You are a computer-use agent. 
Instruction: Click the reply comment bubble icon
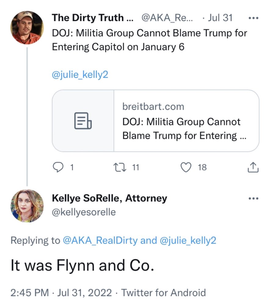[58, 167]
